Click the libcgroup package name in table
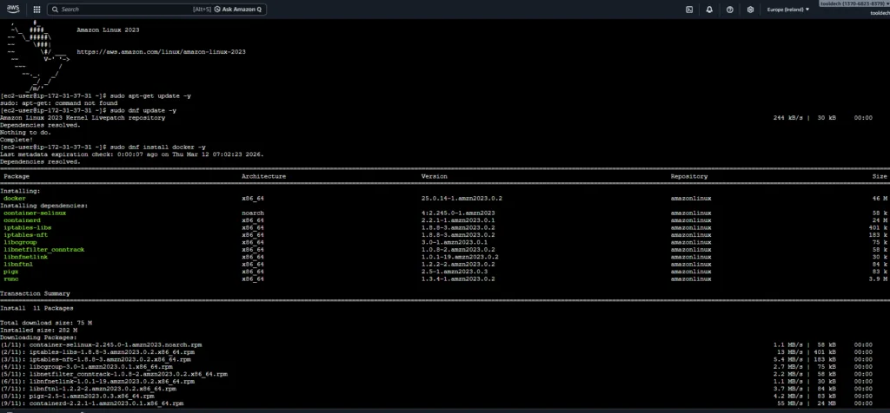The height and width of the screenshot is (413, 890). [20, 242]
